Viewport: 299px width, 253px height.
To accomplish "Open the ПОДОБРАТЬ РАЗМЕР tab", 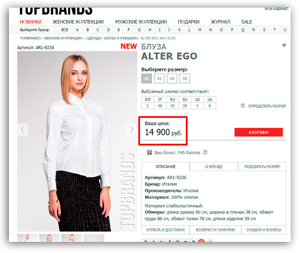I will point(262,167).
